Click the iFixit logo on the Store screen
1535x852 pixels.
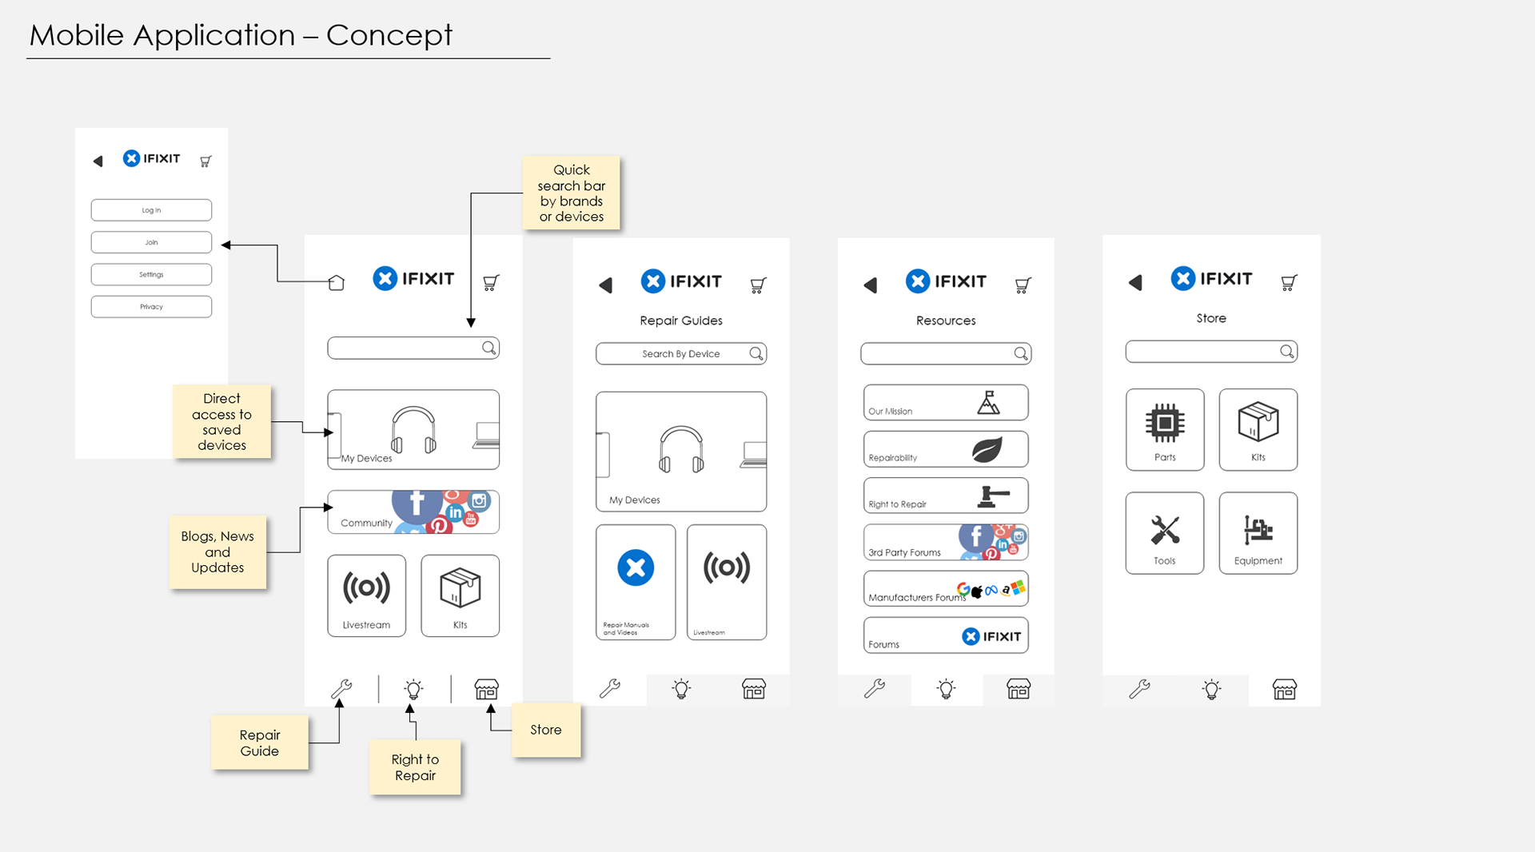1212,278
